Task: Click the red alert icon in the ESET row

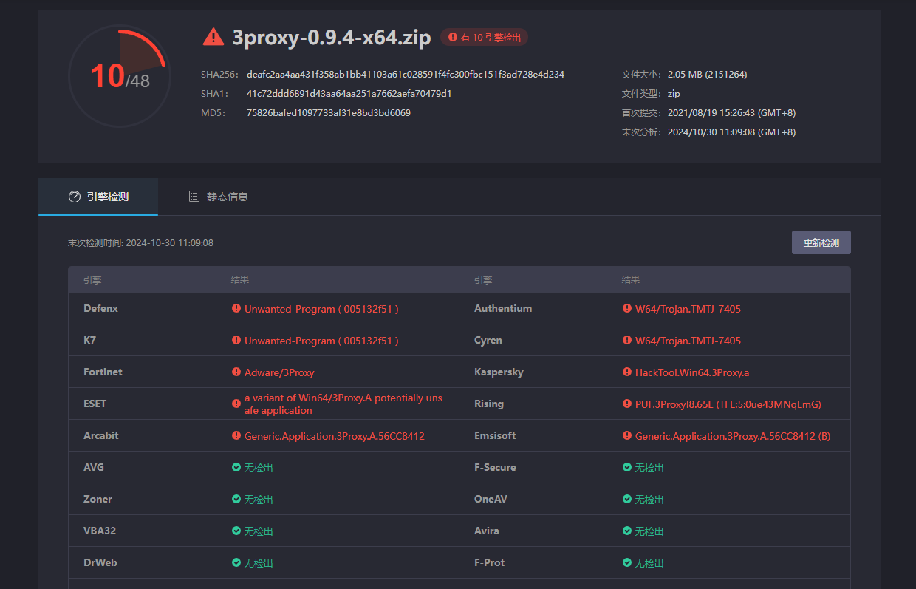Action: [236, 404]
